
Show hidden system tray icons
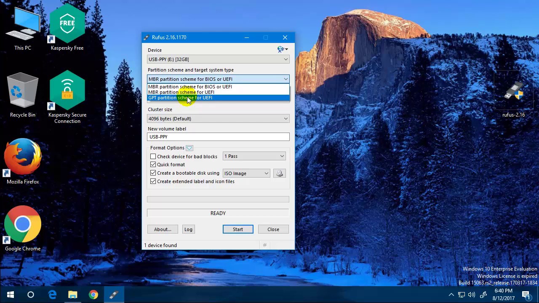(451, 295)
